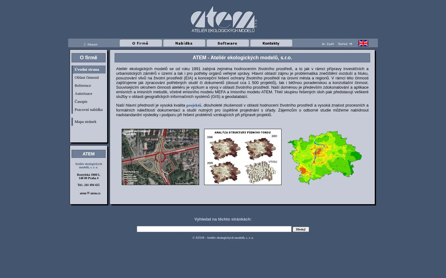This screenshot has height=278, width=446.
Task: Open Autorizace in the sidebar
Action: [x=89, y=94]
